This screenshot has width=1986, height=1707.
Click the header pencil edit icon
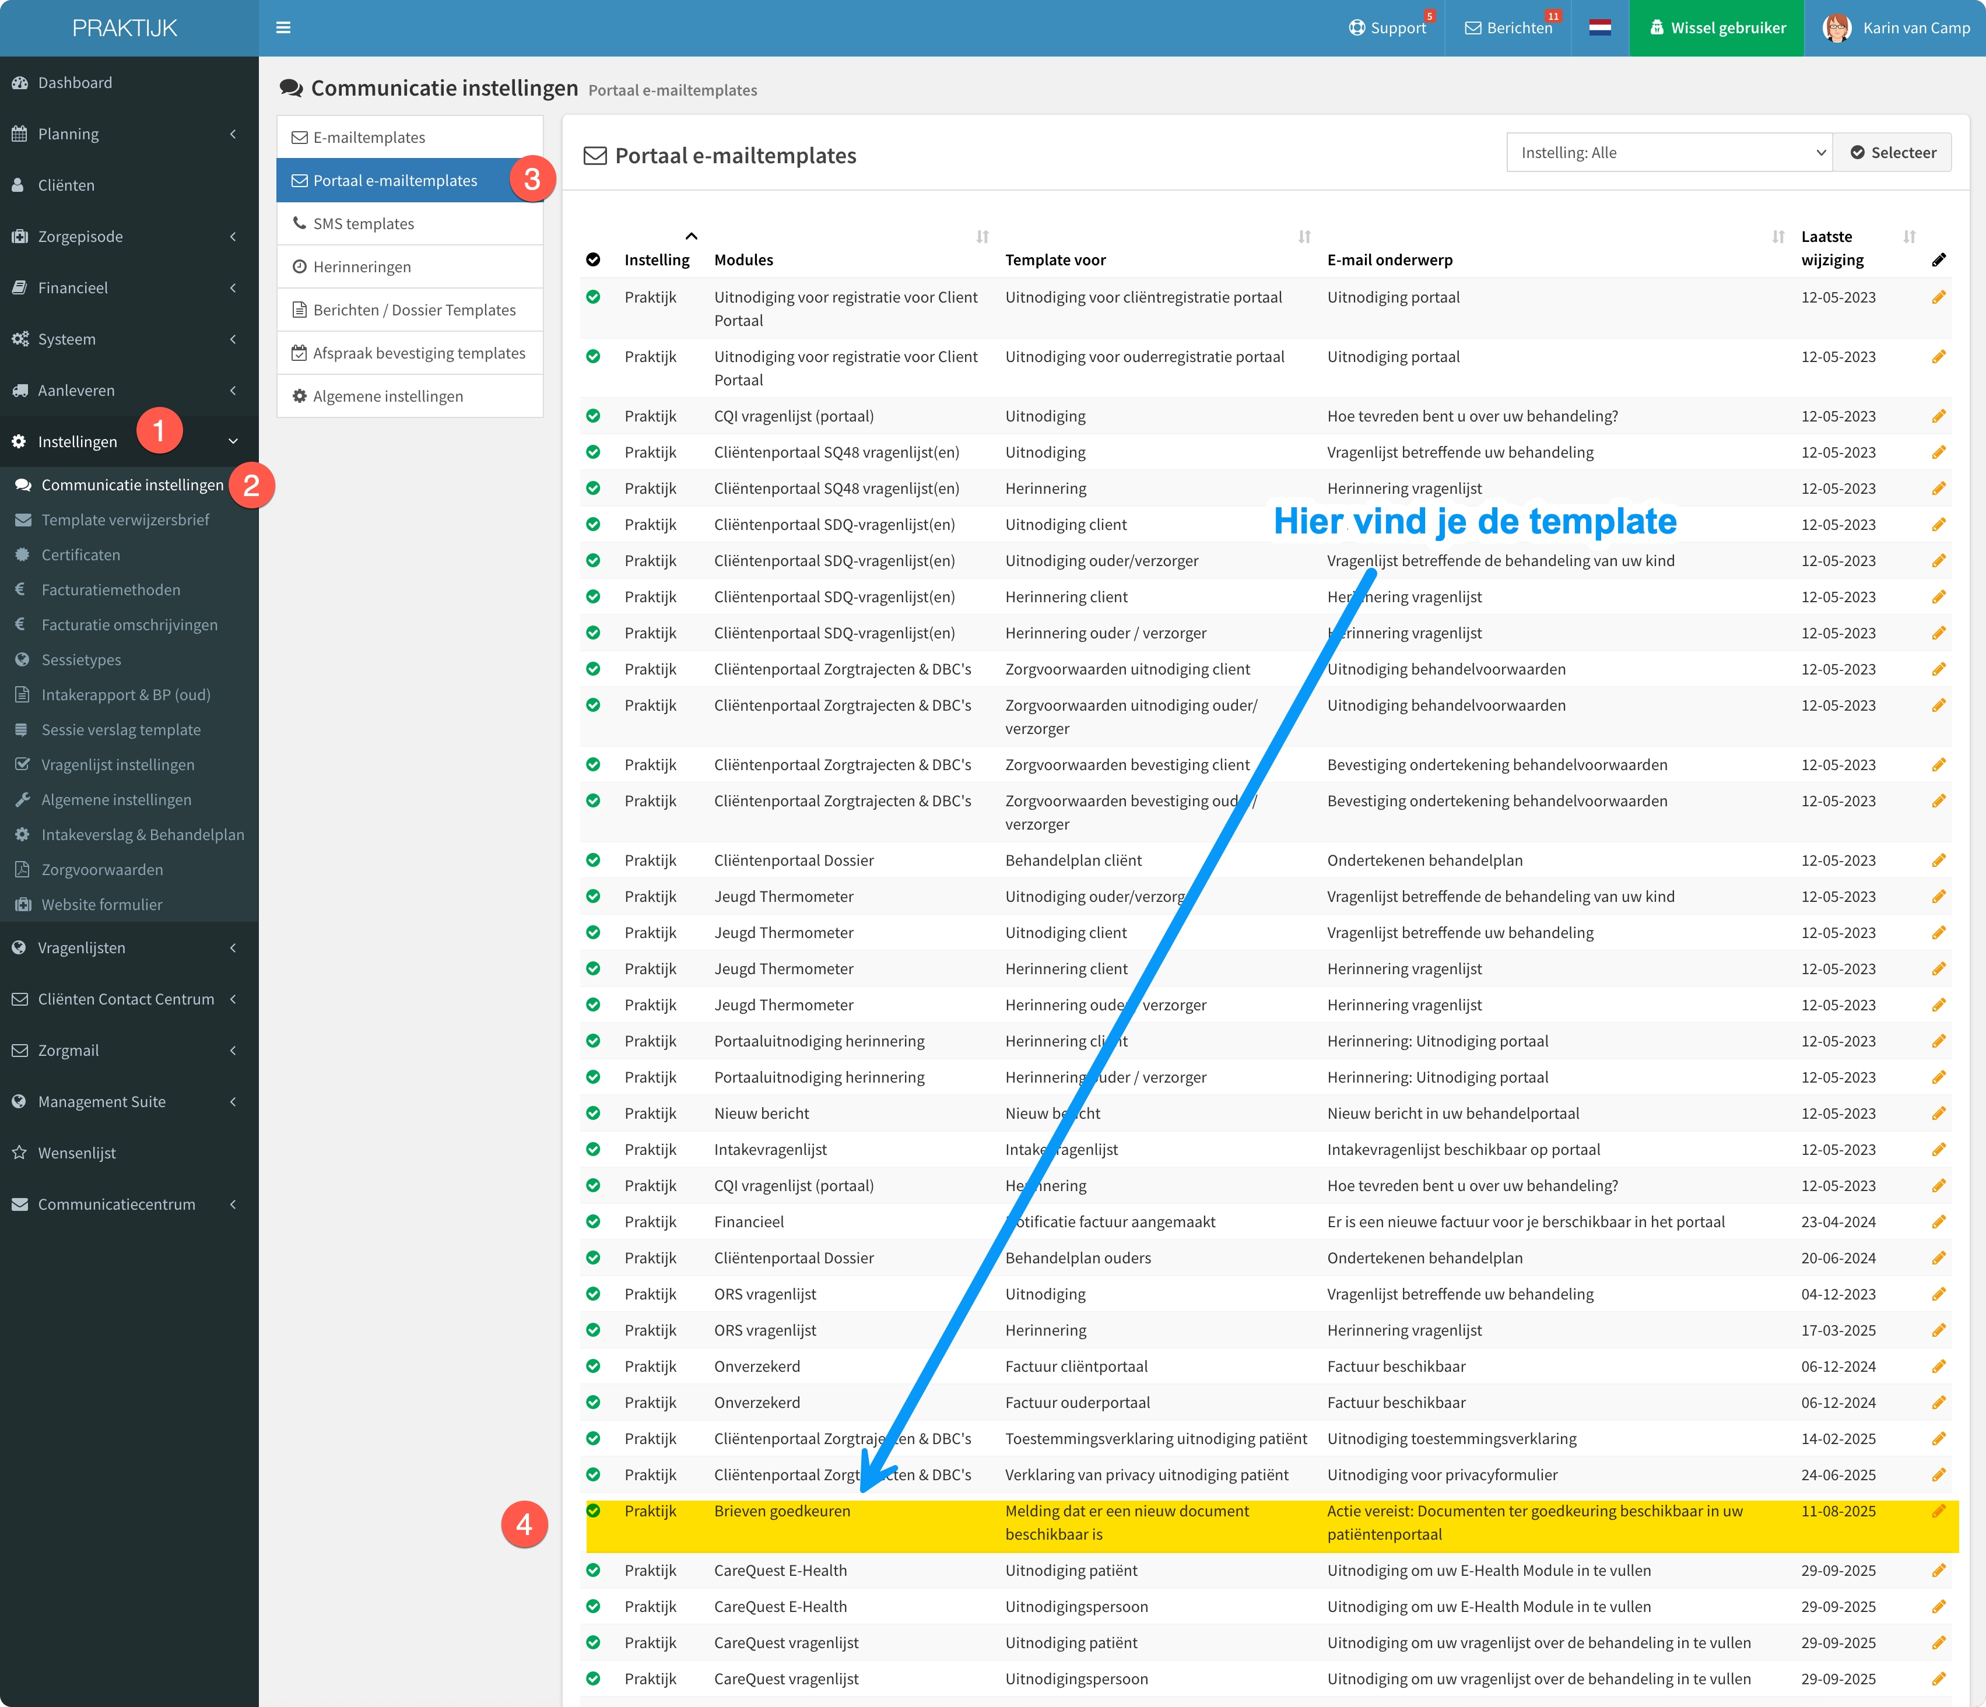[1939, 260]
